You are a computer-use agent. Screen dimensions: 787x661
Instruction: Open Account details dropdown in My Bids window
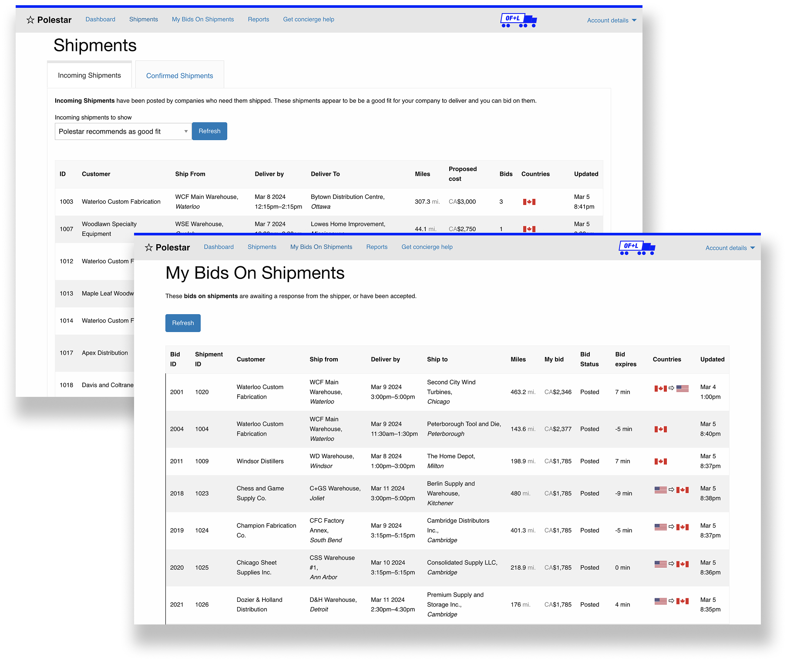(730, 248)
